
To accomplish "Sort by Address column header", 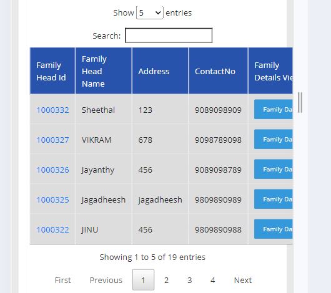I will point(160,71).
